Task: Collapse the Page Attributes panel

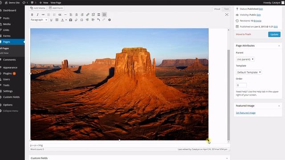Action: (279, 46)
